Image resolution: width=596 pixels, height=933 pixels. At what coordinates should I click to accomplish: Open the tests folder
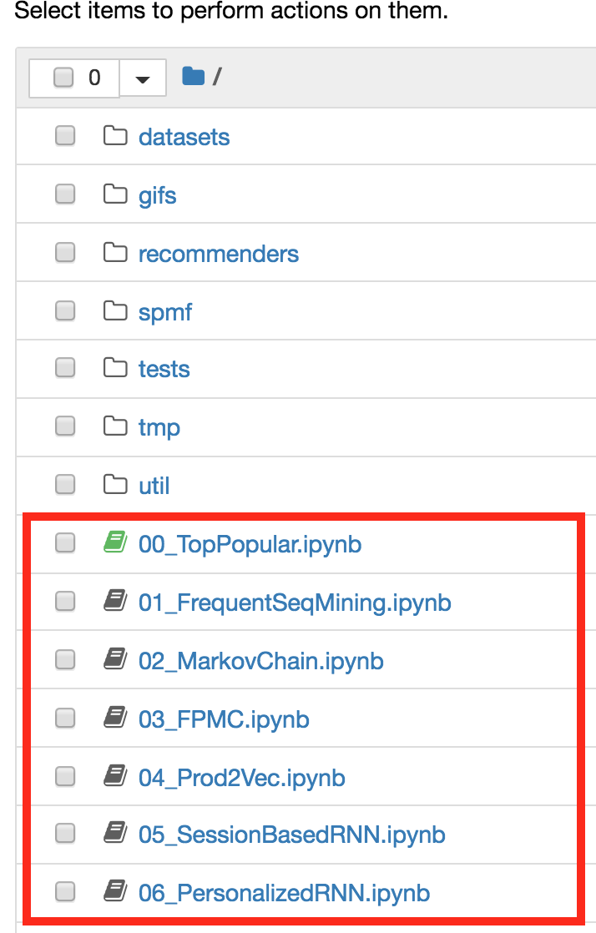(x=164, y=370)
